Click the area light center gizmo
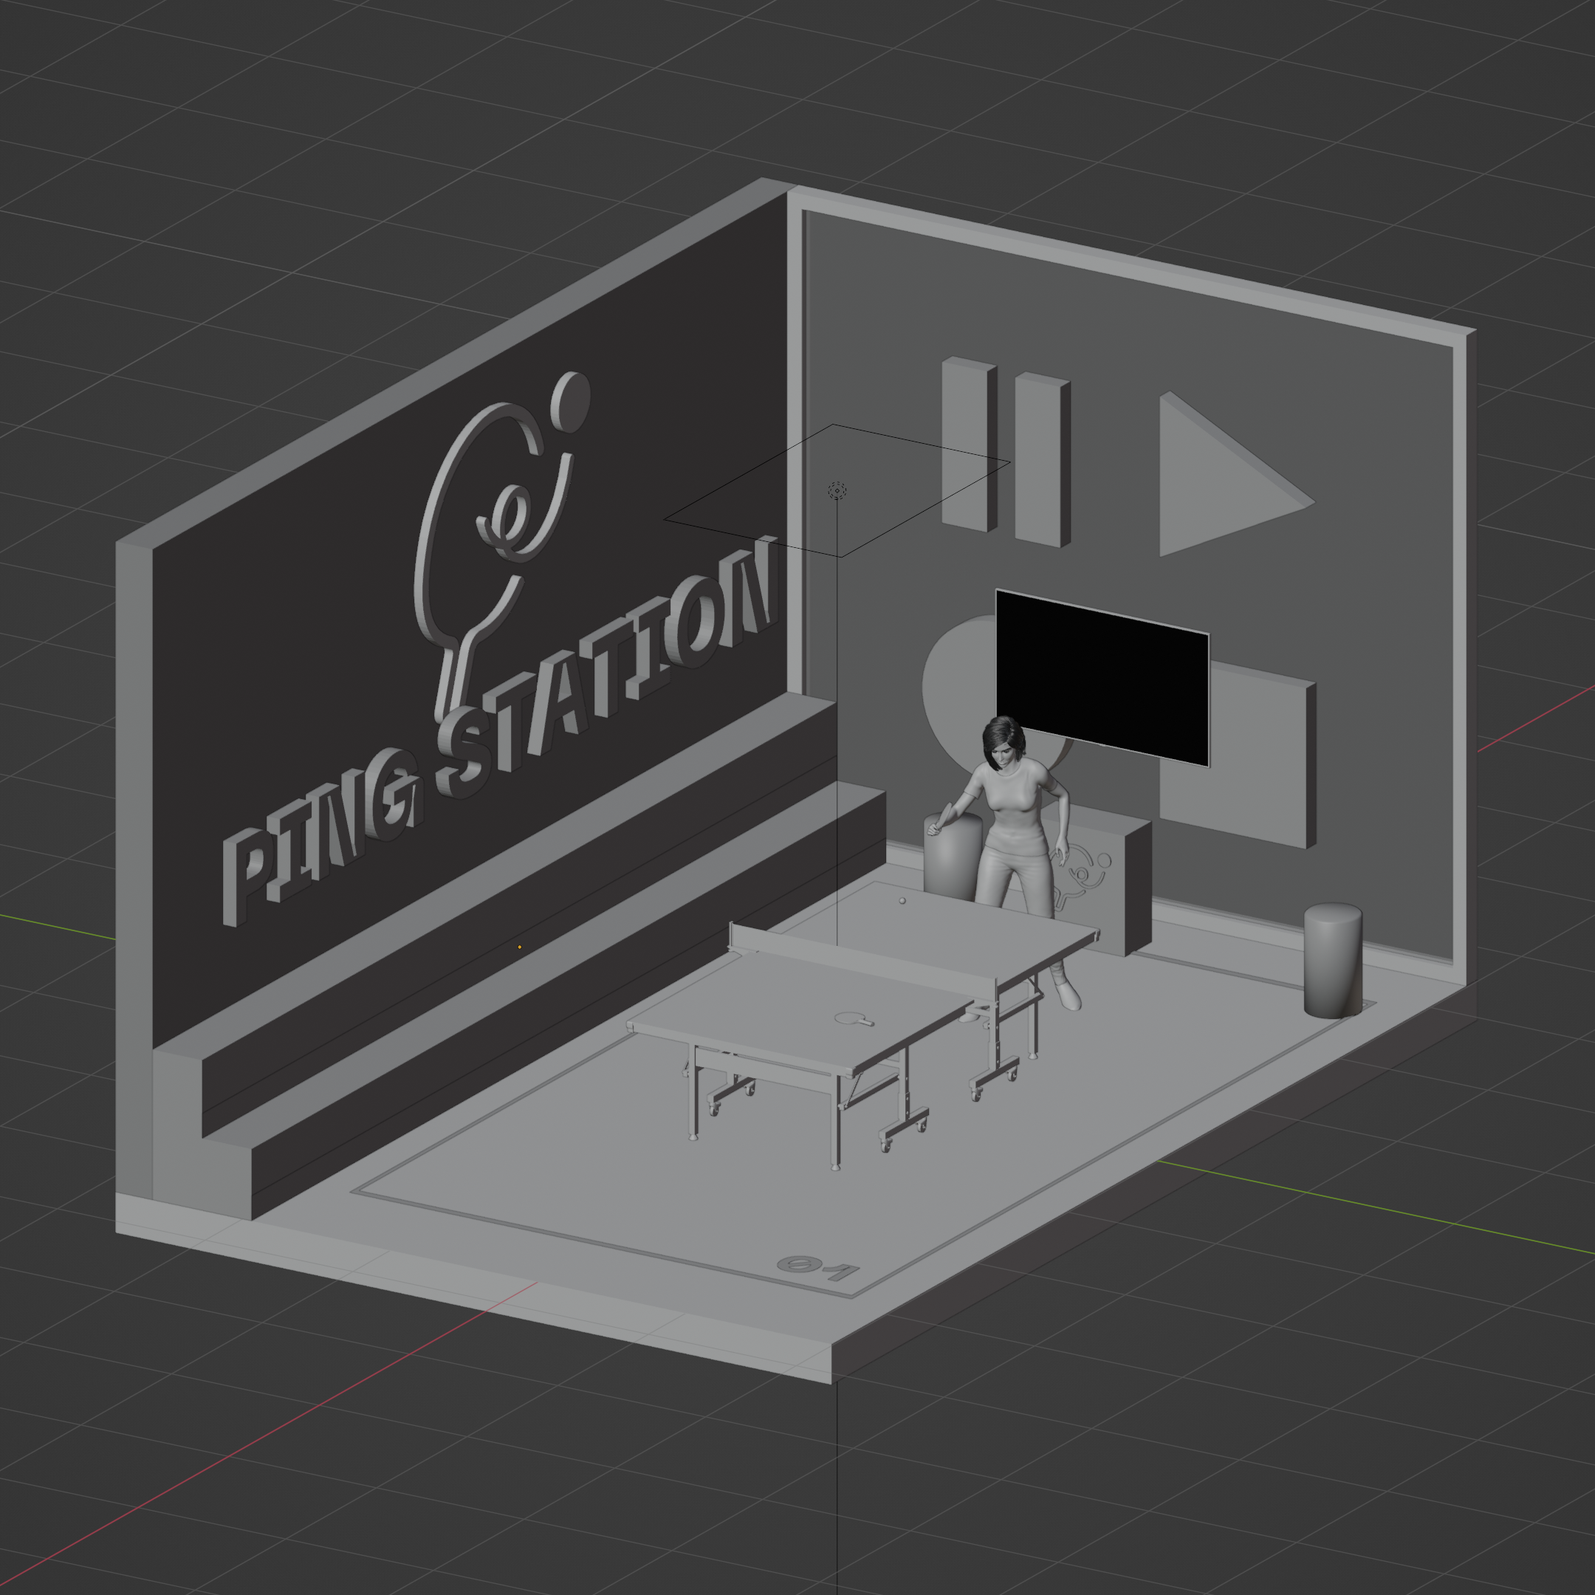Viewport: 1595px width, 1595px height. click(x=837, y=491)
